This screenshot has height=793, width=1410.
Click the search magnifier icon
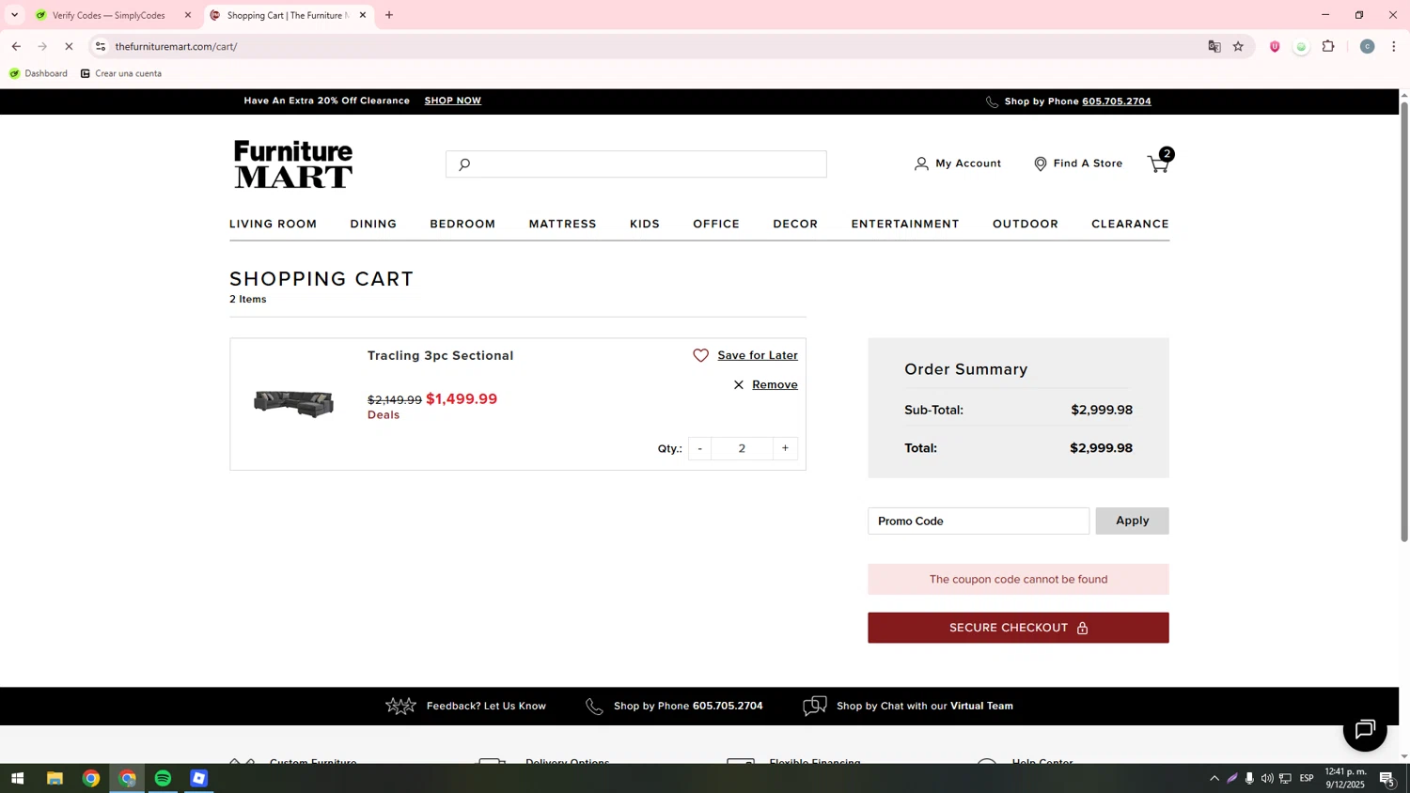(x=463, y=164)
